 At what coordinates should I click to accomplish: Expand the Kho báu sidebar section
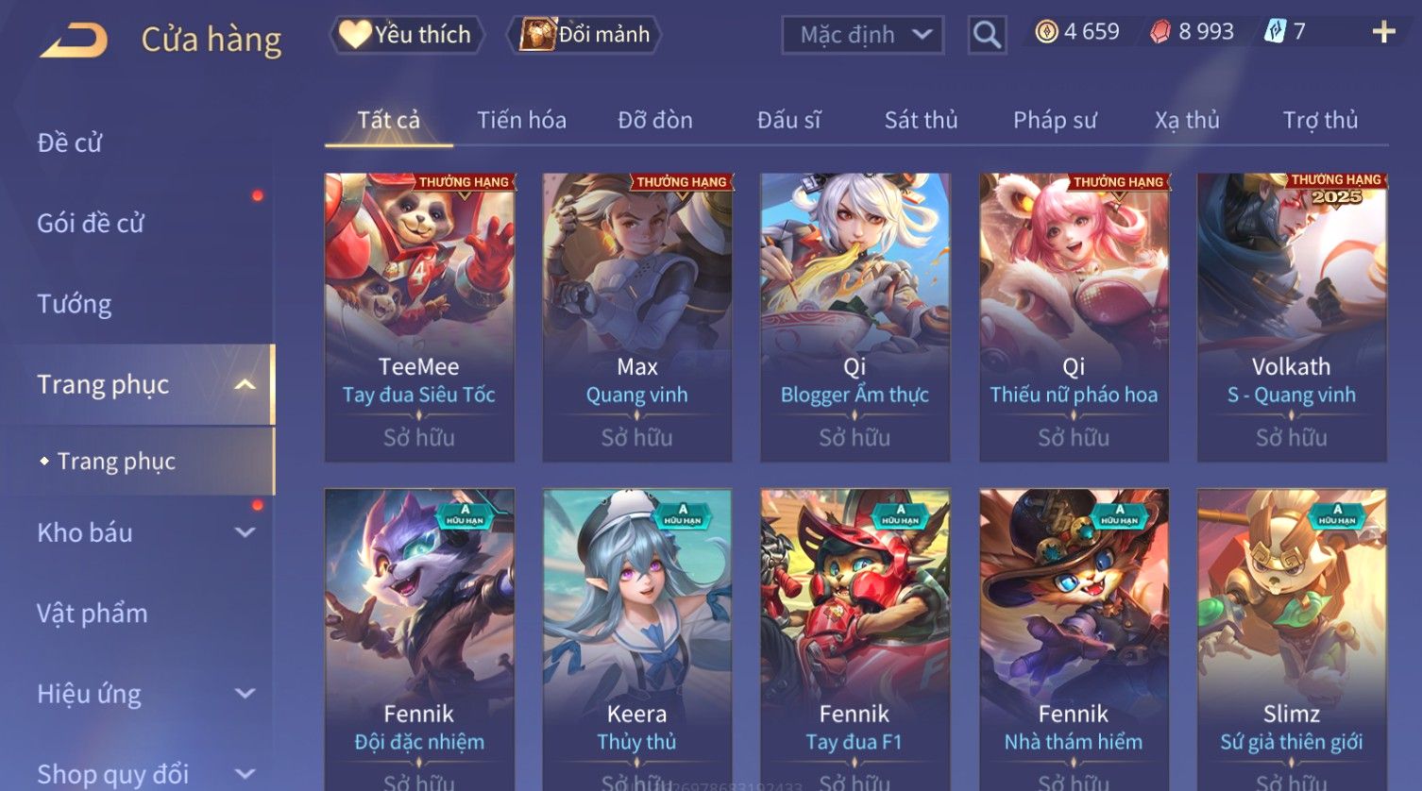245,532
